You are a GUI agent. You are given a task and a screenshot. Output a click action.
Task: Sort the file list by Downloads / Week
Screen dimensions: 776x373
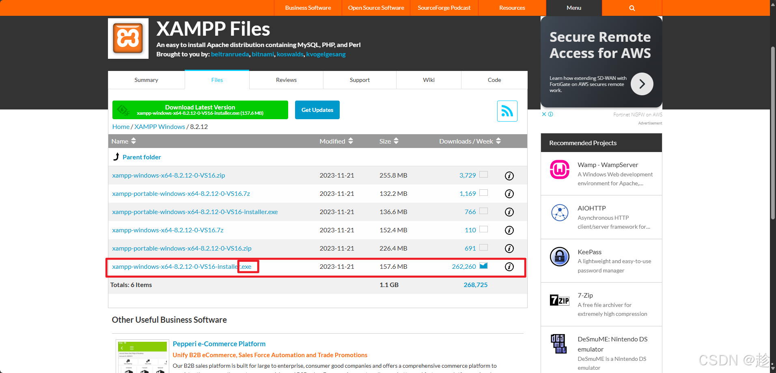point(470,141)
